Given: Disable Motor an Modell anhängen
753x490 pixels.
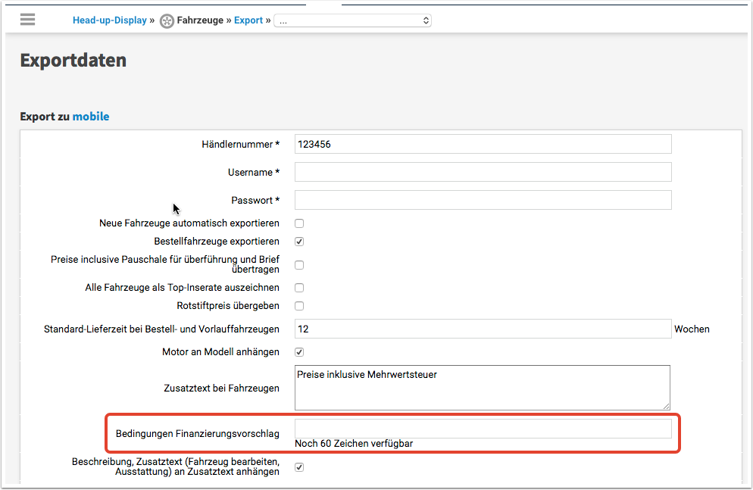Looking at the screenshot, I should pyautogui.click(x=299, y=352).
